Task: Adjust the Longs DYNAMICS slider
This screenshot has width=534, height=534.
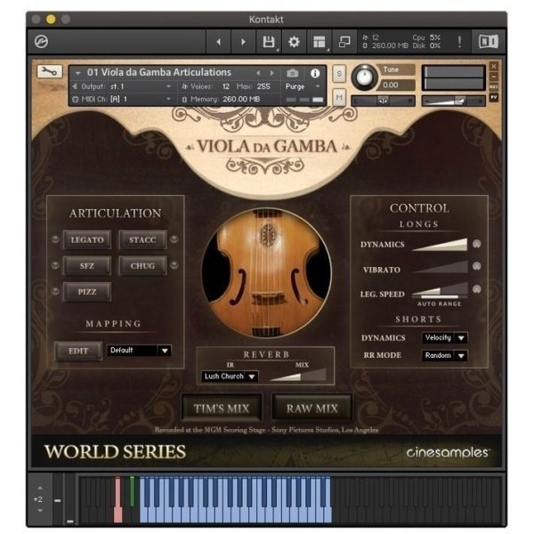Action: click(440, 245)
